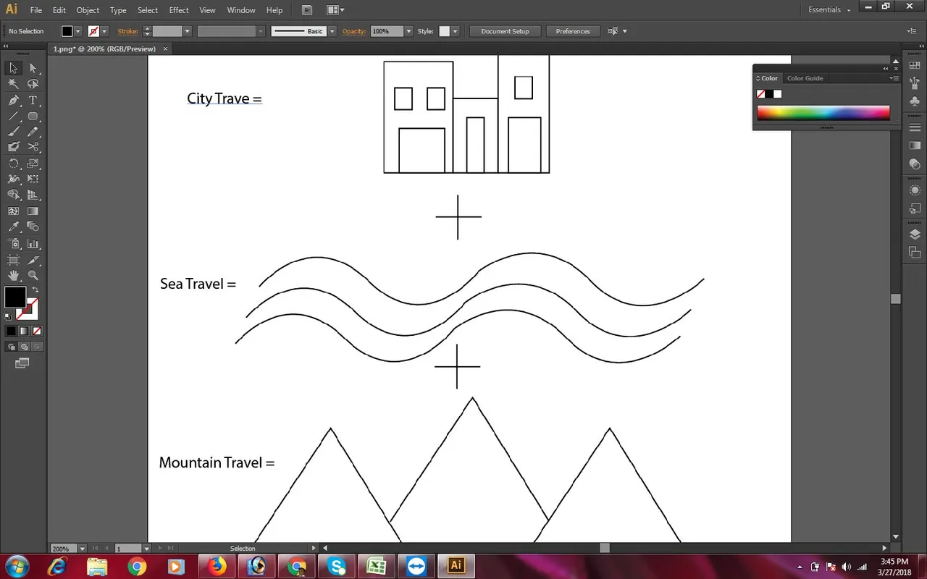Open the Layers panel icon in dock
This screenshot has height=579, width=927.
coord(915,234)
